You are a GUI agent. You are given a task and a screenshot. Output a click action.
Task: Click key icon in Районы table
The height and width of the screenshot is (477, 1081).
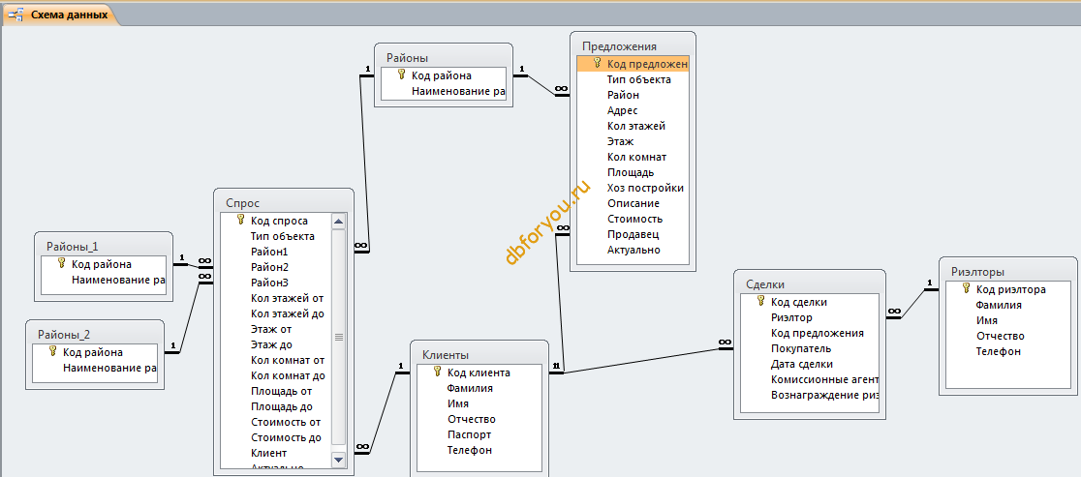click(x=402, y=75)
